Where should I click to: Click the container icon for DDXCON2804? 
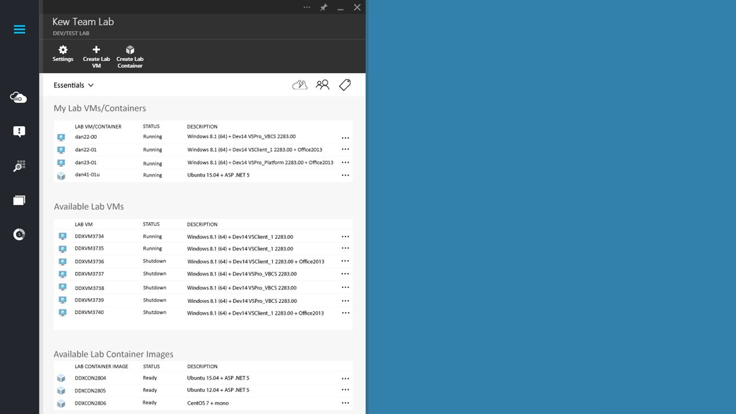tap(61, 378)
